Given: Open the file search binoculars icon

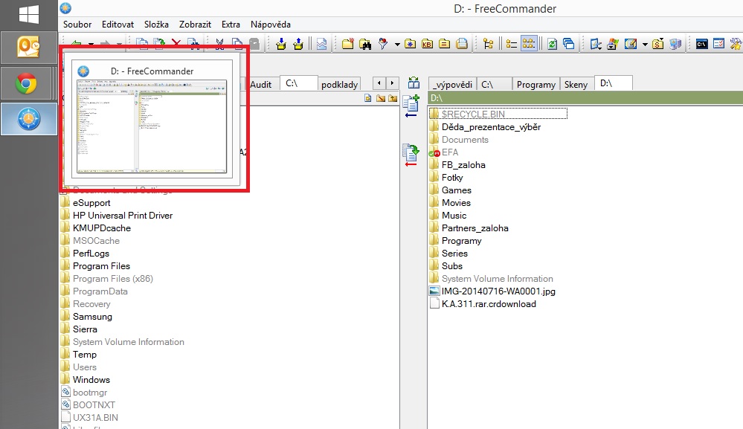Looking at the screenshot, I should tap(365, 44).
